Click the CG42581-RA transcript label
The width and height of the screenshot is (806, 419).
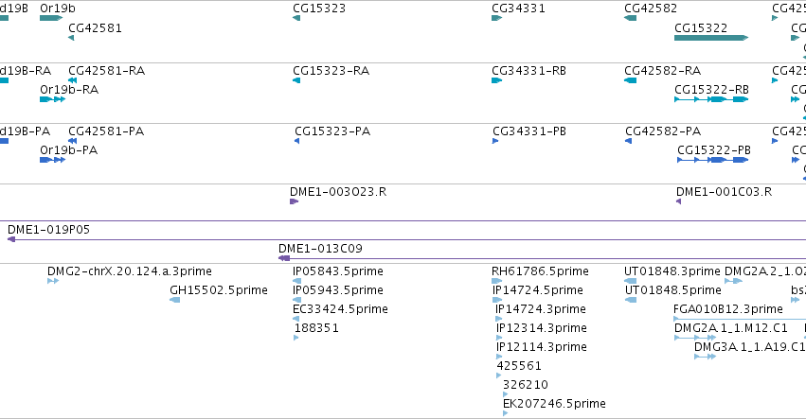click(106, 70)
